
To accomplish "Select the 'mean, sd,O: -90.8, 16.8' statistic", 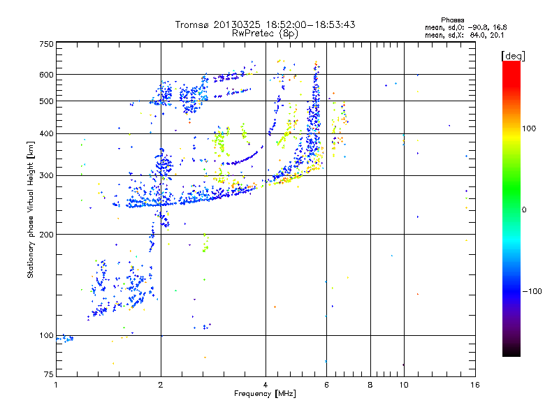I will [x=465, y=27].
